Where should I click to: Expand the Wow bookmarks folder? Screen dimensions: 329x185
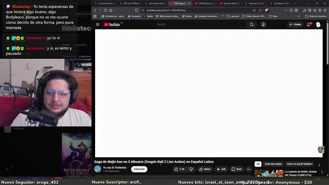click(273, 16)
